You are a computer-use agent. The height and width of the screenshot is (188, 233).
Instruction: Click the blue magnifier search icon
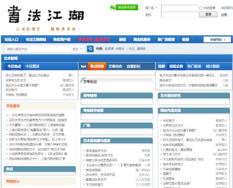(90, 49)
